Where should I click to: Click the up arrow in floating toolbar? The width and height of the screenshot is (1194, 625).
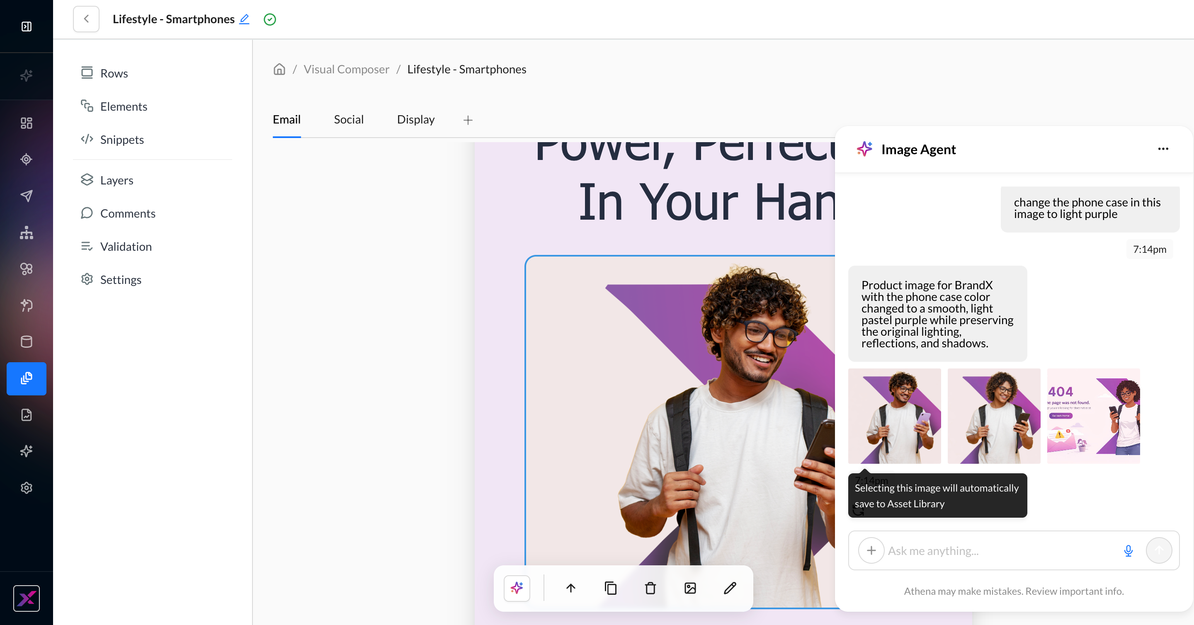pyautogui.click(x=570, y=589)
